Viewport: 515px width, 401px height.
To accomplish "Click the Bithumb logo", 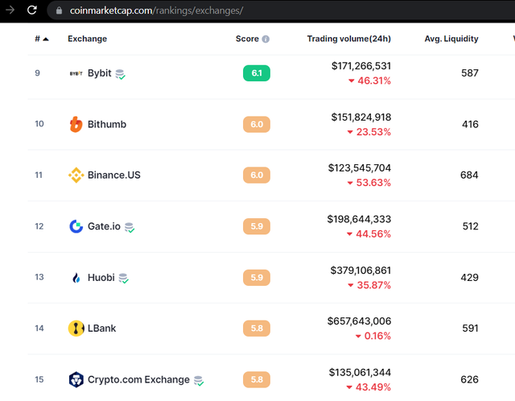I will tap(76, 124).
